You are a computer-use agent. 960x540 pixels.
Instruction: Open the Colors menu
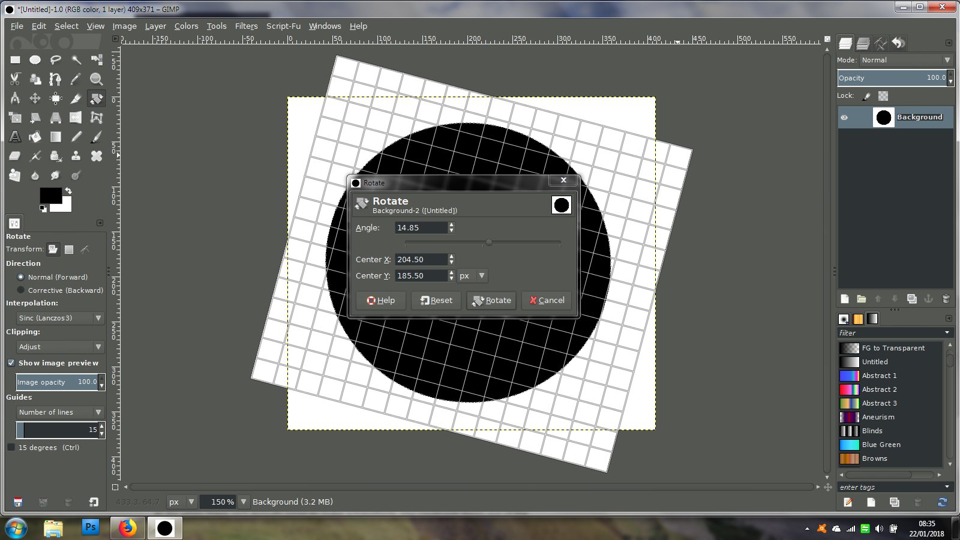[186, 26]
